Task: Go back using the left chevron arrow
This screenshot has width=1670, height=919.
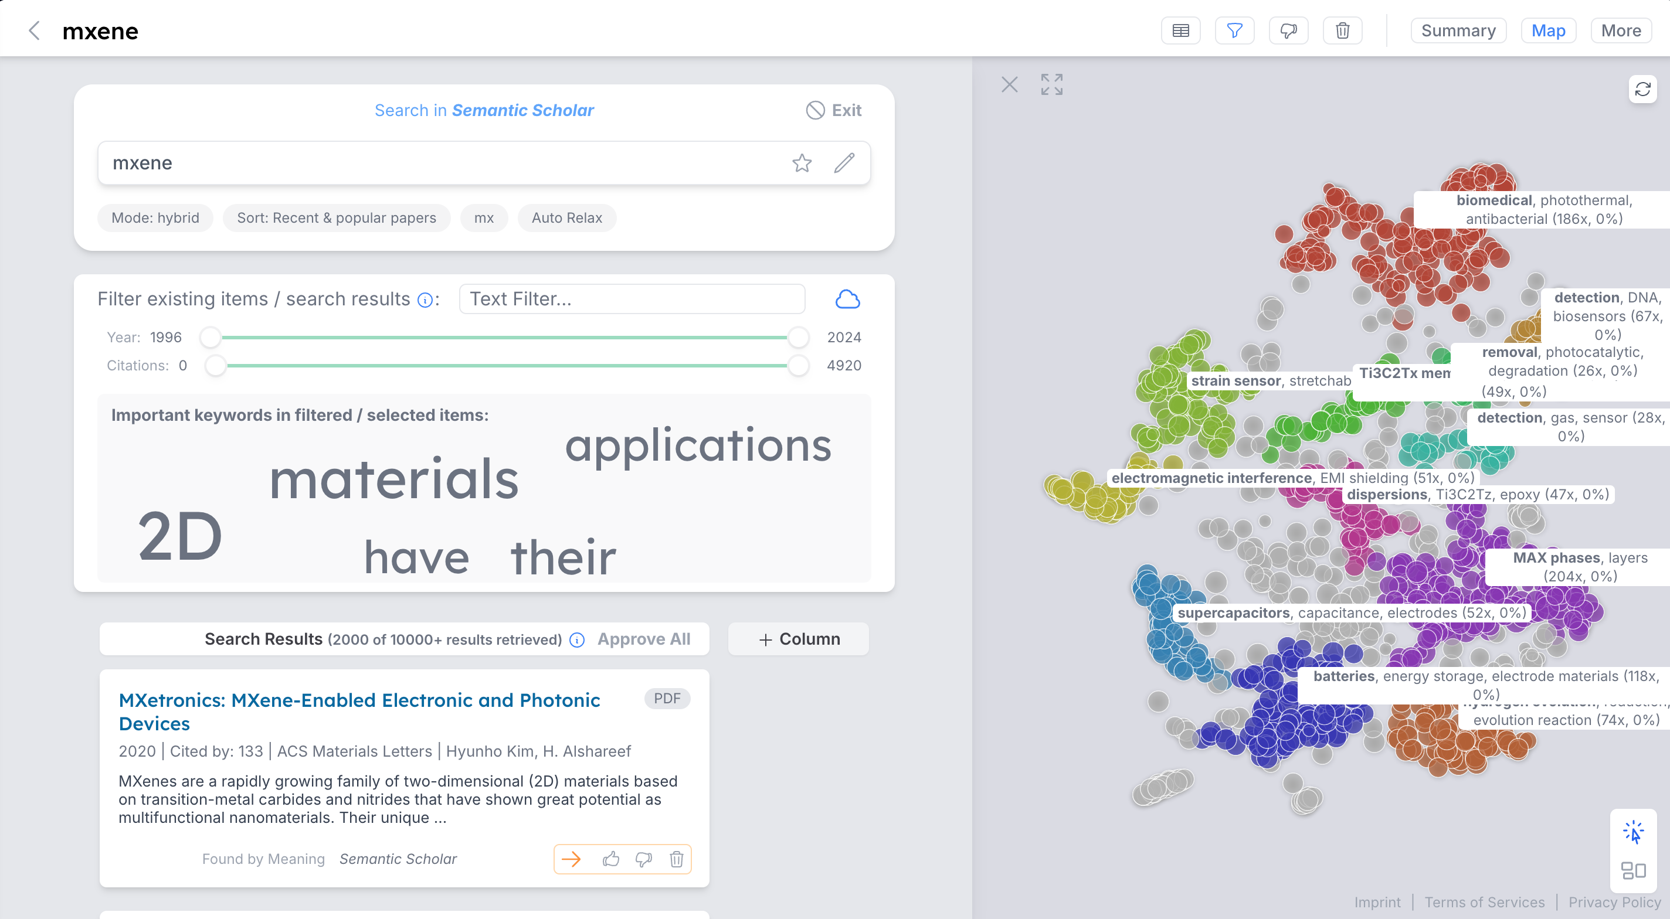Action: [35, 30]
